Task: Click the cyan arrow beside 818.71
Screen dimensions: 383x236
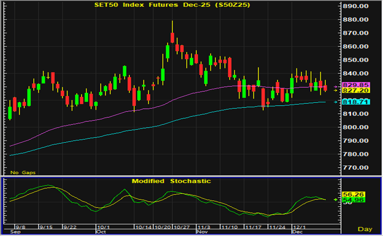Action: click(x=335, y=102)
